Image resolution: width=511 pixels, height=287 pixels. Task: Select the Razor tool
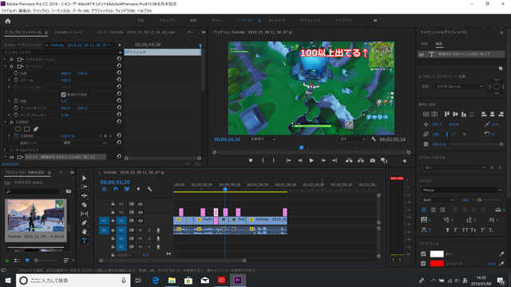pos(84,205)
